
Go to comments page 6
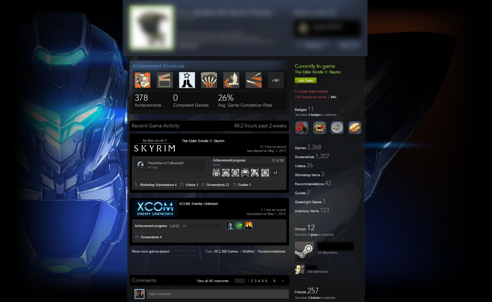[x=266, y=281]
